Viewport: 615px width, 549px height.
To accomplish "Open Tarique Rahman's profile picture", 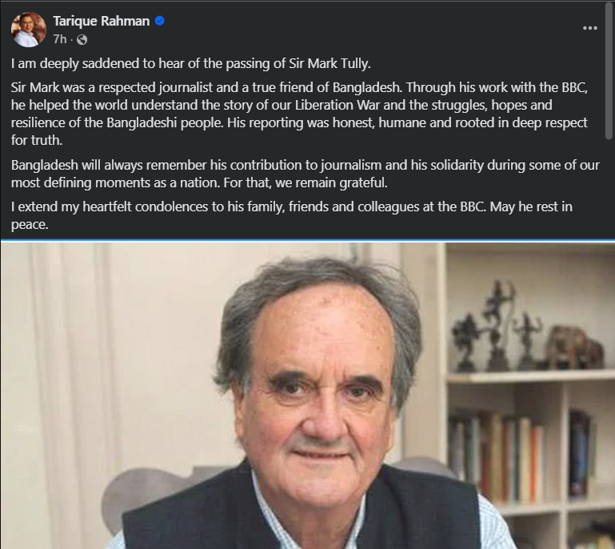I will [29, 30].
